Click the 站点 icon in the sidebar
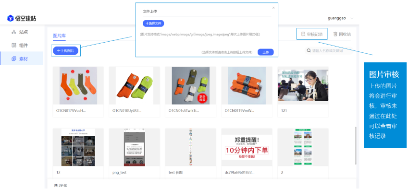The image size is (408, 189). (14, 32)
